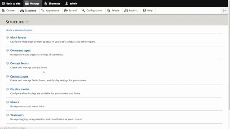Open the Appearance menu item

pos(50,10)
